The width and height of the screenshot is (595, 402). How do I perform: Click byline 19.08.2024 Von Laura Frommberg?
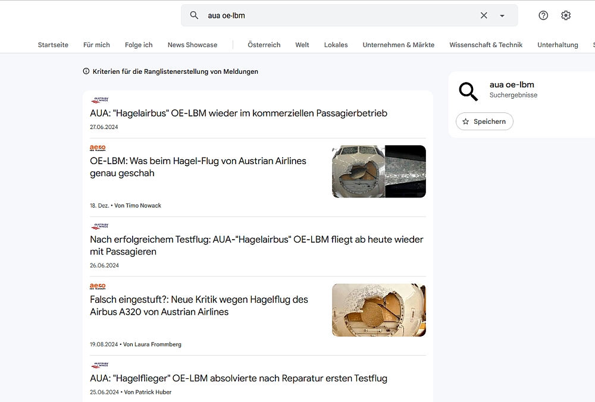tap(136, 344)
